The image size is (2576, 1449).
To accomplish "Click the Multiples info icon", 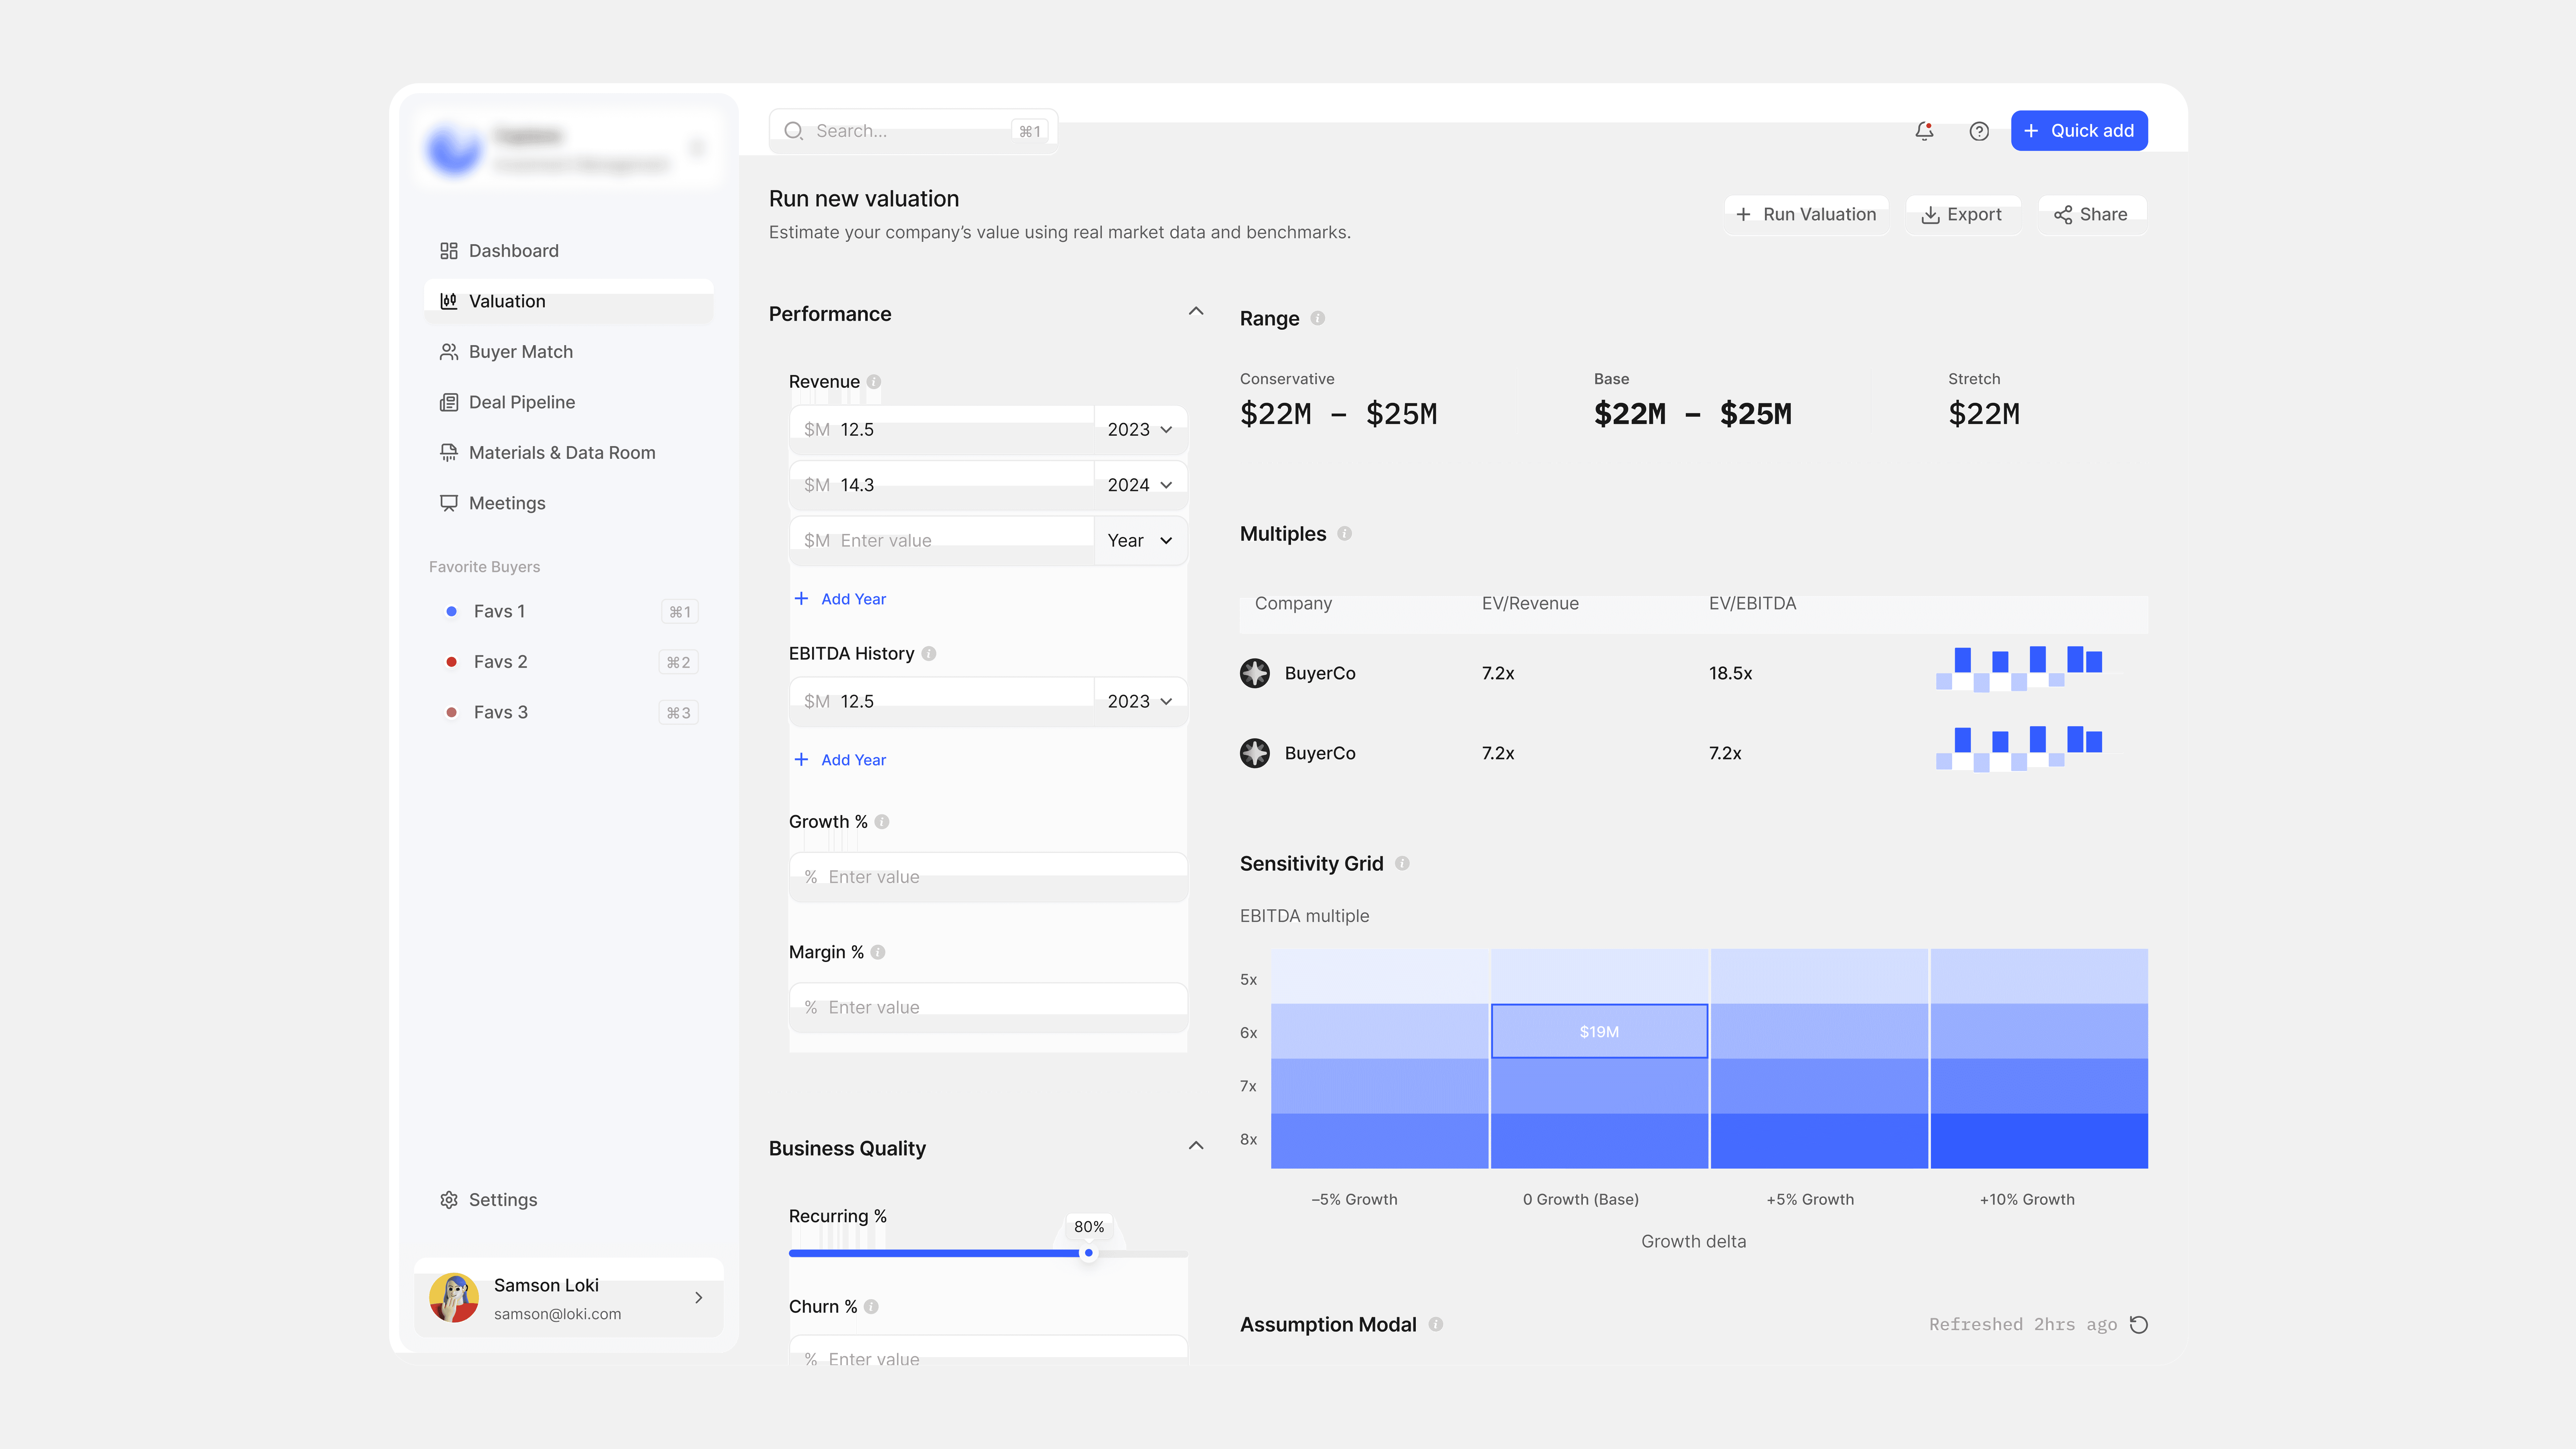I will pos(1345,533).
